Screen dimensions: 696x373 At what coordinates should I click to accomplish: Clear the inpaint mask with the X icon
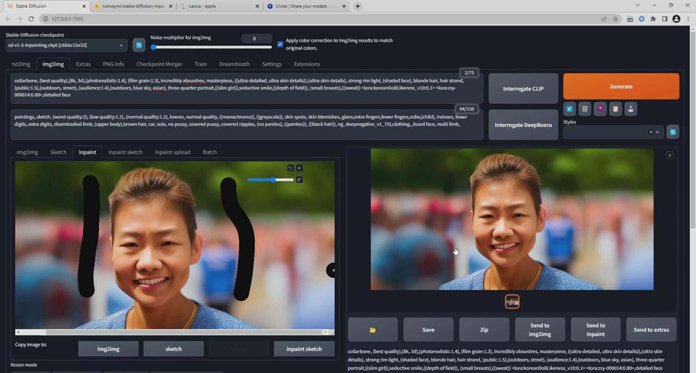click(x=299, y=167)
